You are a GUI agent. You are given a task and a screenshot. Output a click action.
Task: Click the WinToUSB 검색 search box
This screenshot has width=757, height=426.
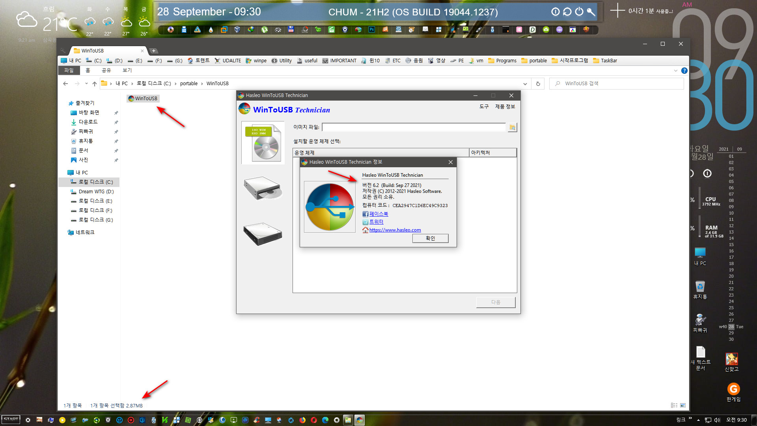617,84
